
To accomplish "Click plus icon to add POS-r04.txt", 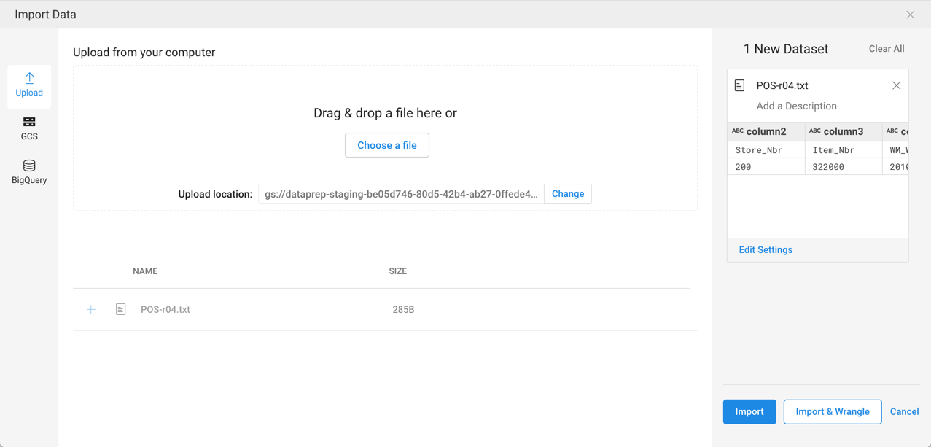I will coord(91,310).
